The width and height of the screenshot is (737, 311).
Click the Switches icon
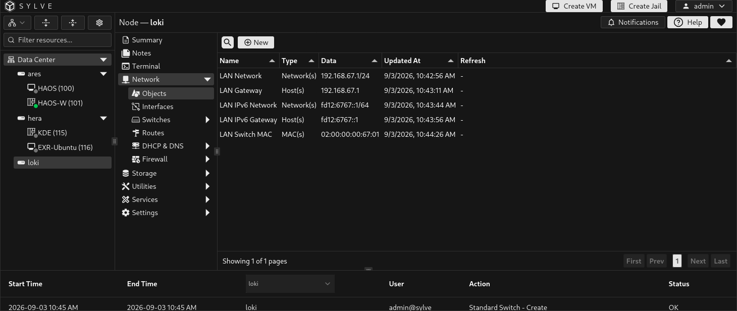tap(136, 120)
